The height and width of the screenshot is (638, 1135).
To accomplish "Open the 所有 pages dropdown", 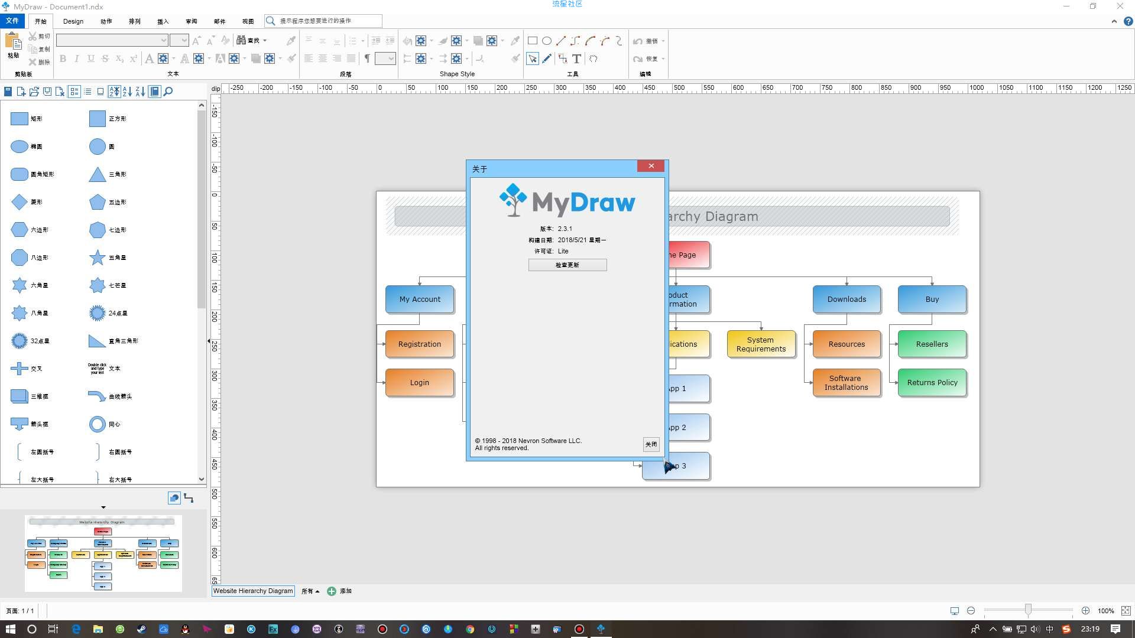I will pos(310,591).
